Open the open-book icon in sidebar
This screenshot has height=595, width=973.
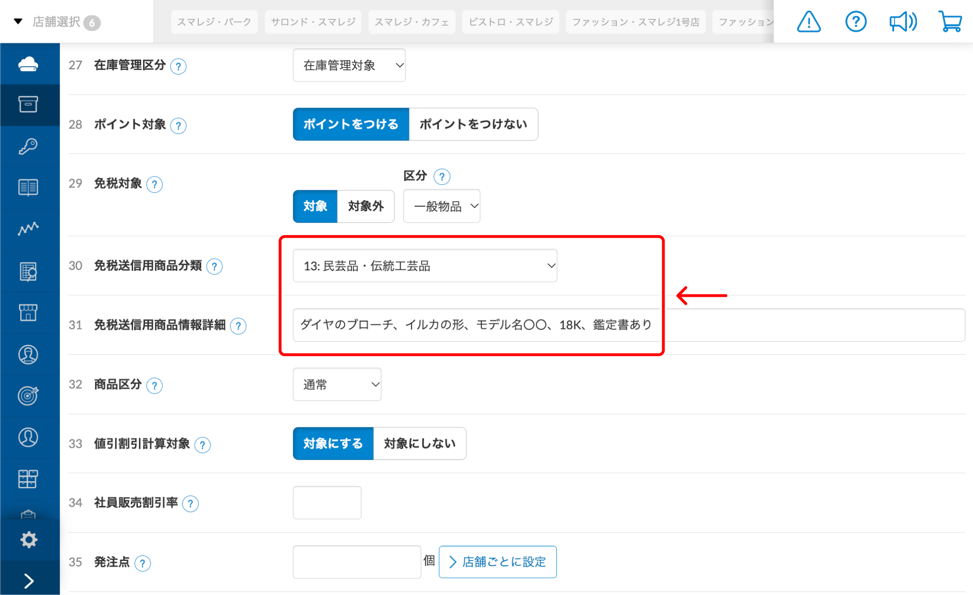[28, 188]
